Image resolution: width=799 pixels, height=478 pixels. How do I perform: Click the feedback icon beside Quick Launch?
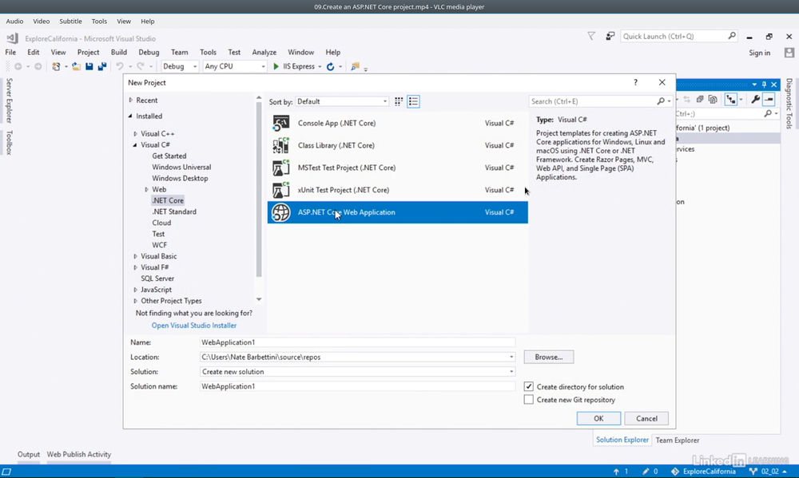tap(610, 36)
